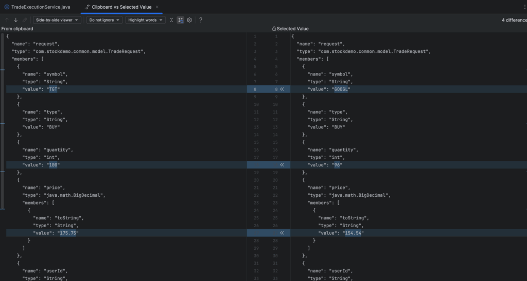Expand the Do not ignore dropdown

tap(104, 20)
